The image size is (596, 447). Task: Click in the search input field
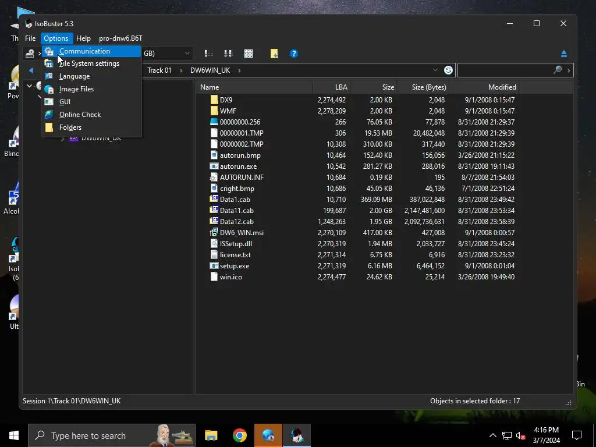pos(506,70)
